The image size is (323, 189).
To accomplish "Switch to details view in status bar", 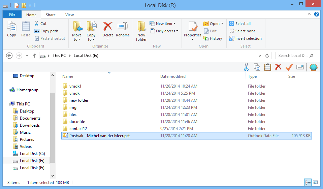I will click(x=308, y=182).
